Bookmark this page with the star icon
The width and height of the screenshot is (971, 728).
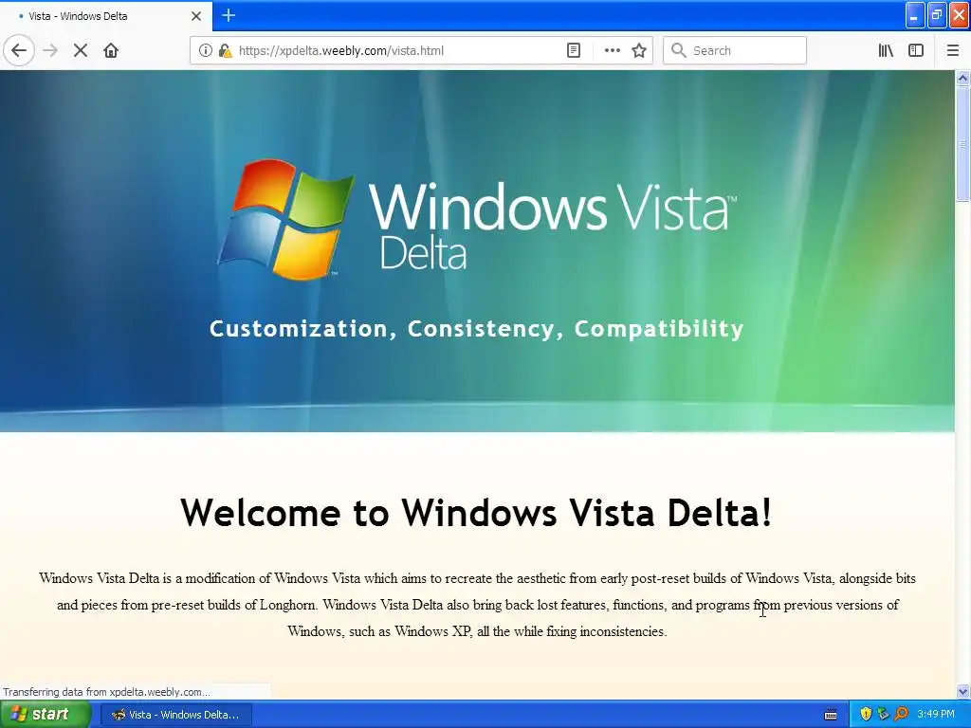pos(639,51)
